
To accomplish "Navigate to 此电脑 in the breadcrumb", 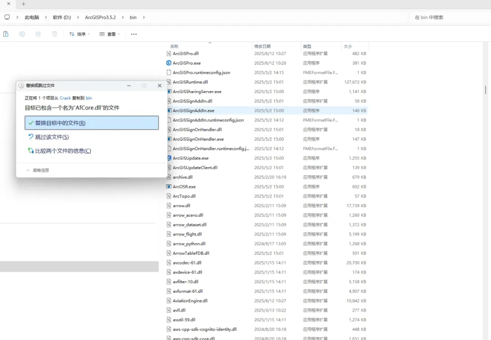I will (32, 17).
